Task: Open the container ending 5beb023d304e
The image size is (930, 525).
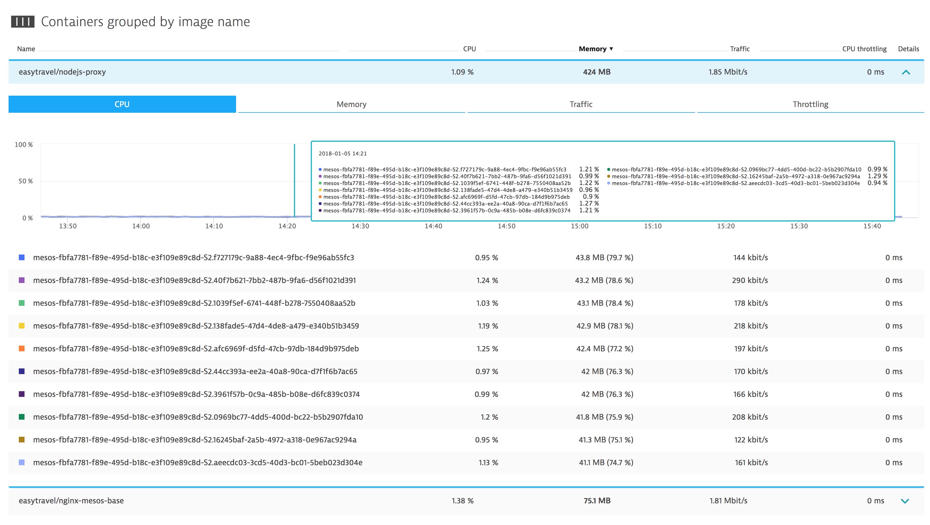Action: tap(198, 462)
